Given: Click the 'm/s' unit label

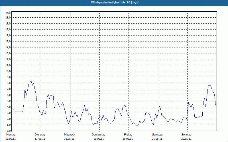Looking at the screenshot, I should pos(8,13).
